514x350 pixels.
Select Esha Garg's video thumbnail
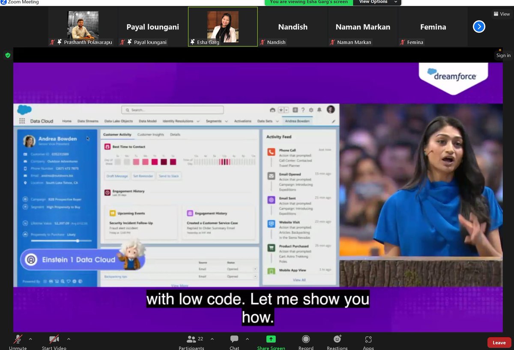[x=223, y=26]
